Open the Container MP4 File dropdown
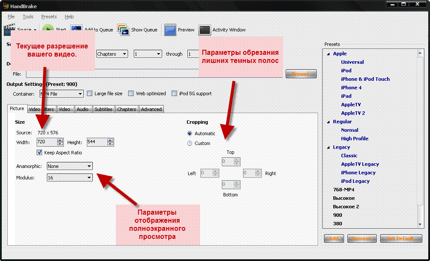The image size is (430, 261). point(62,94)
